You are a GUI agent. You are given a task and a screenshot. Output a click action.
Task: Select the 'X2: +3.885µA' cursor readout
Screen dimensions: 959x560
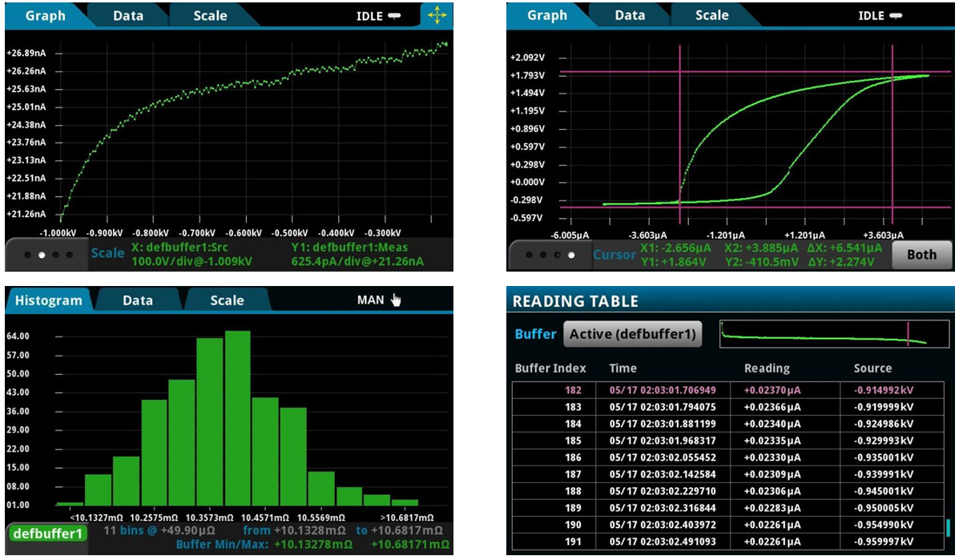(761, 248)
